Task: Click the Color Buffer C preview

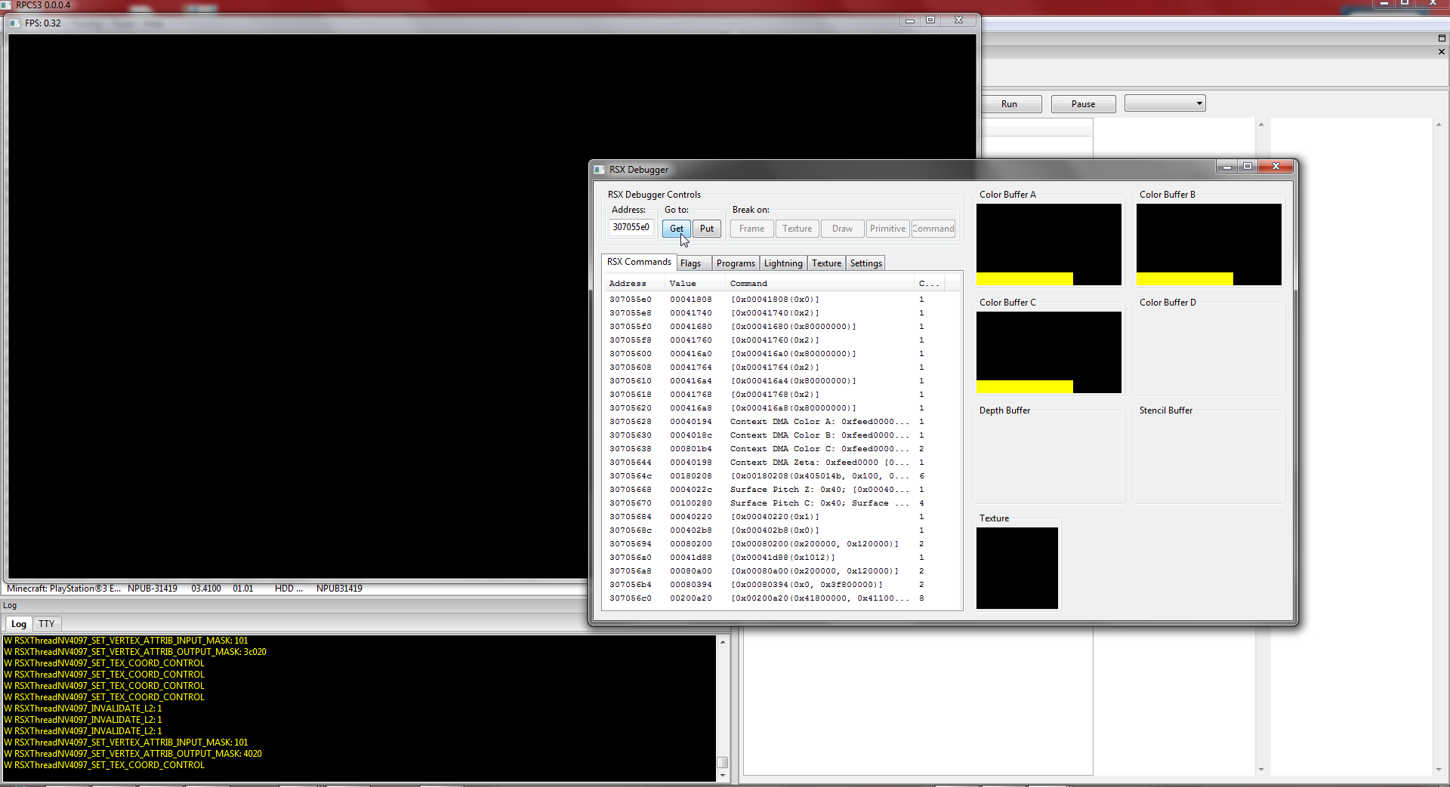Action: point(1048,352)
